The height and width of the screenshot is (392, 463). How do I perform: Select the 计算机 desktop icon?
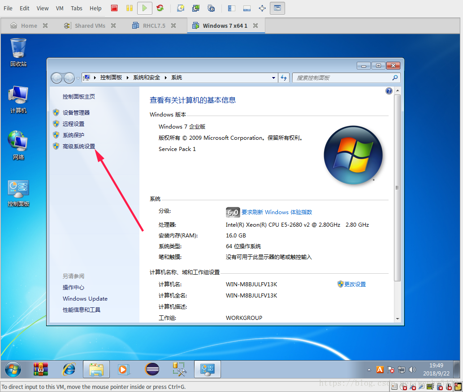pos(18,99)
